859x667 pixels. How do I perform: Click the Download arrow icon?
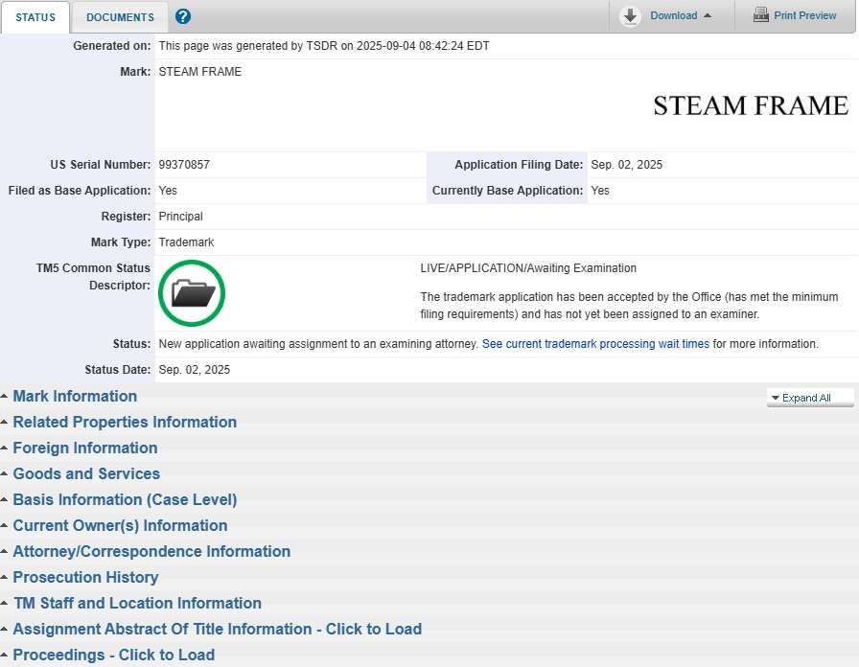630,16
